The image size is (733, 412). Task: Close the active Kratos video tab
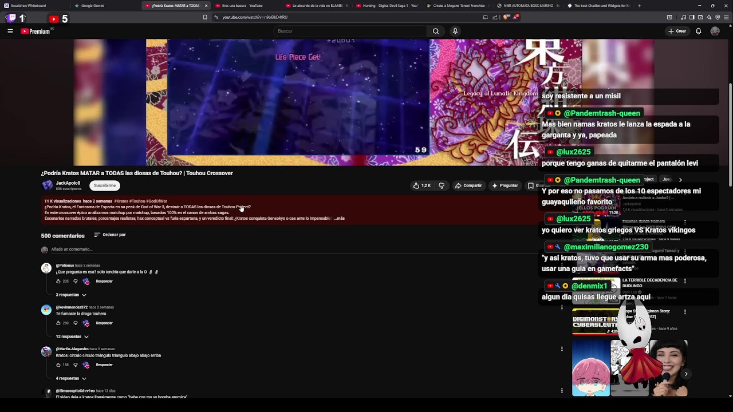tap(206, 6)
